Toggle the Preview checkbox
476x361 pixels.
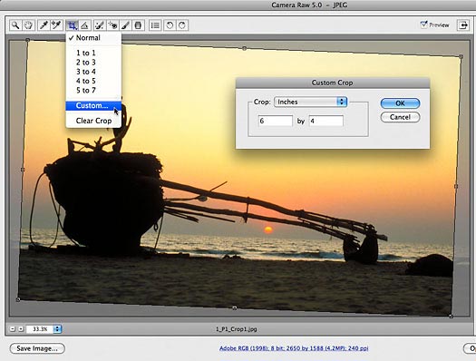coord(423,24)
